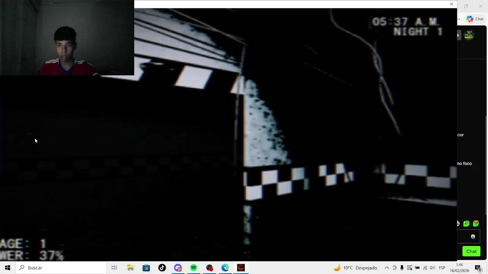Open File Explorer from the taskbar
The height and width of the screenshot is (274, 488).
(130, 268)
